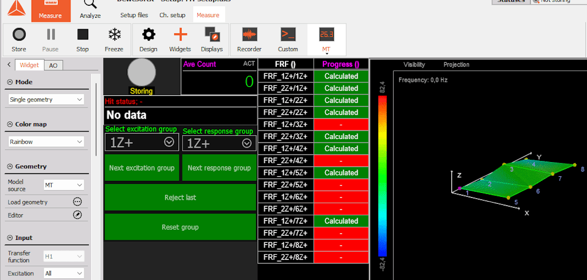587x280 pixels.
Task: Click the Store record icon
Action: pyautogui.click(x=19, y=35)
